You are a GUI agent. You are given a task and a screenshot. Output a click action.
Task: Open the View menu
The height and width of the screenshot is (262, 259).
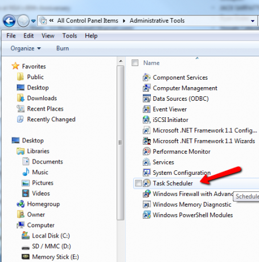click(x=48, y=36)
